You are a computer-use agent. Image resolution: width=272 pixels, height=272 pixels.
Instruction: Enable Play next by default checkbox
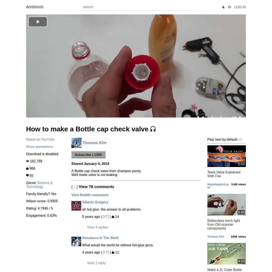click(240, 139)
